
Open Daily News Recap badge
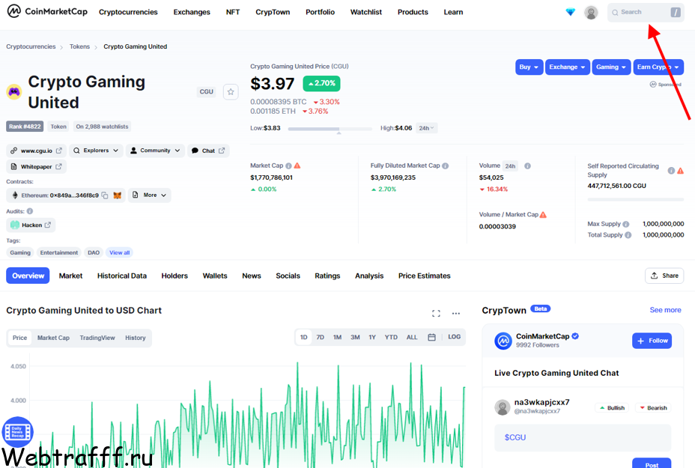18,432
